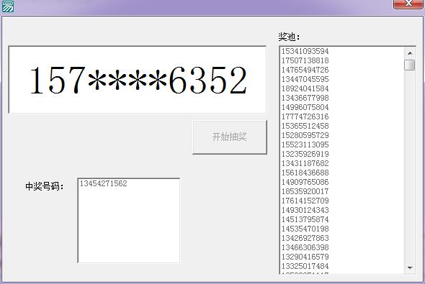Click scroll up arrow in 奖池 list
The width and height of the screenshot is (425, 284).
coord(410,53)
